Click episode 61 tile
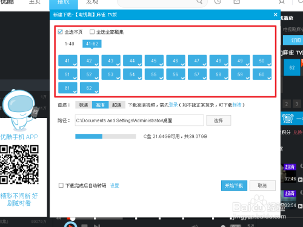Image resolution: width=303 pixels, height=227 pixels. click(x=68, y=88)
